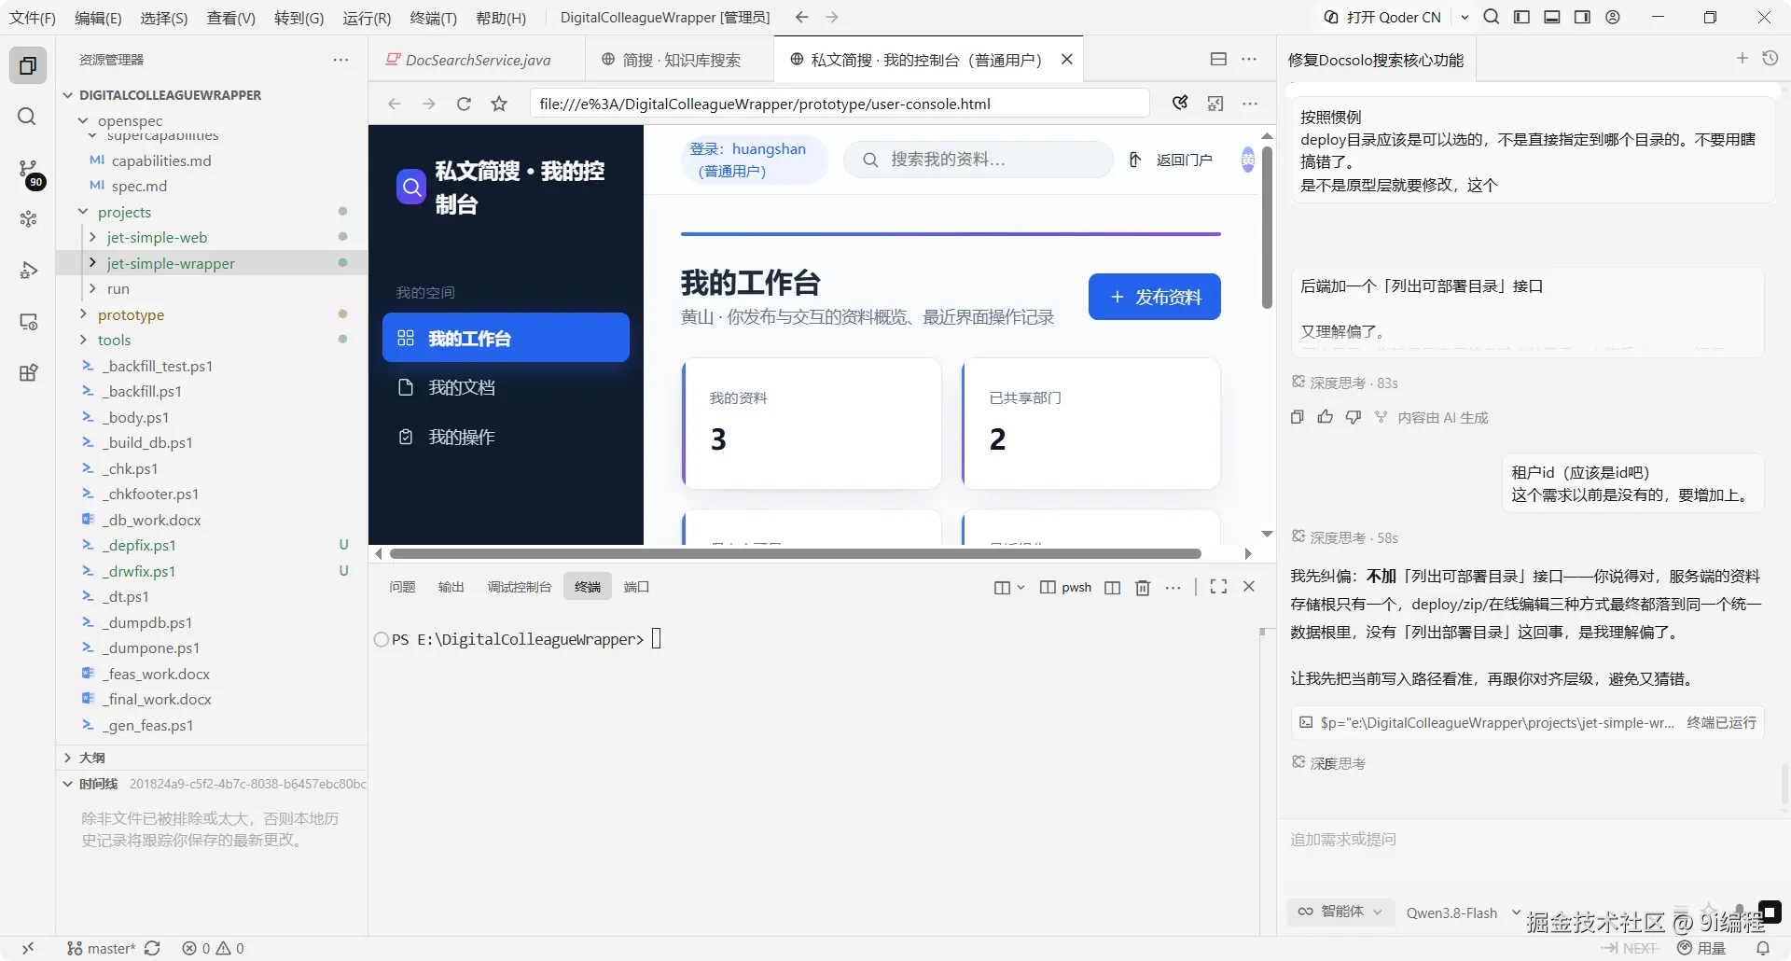
Task: Click the 发布资料 button
Action: coord(1154,297)
